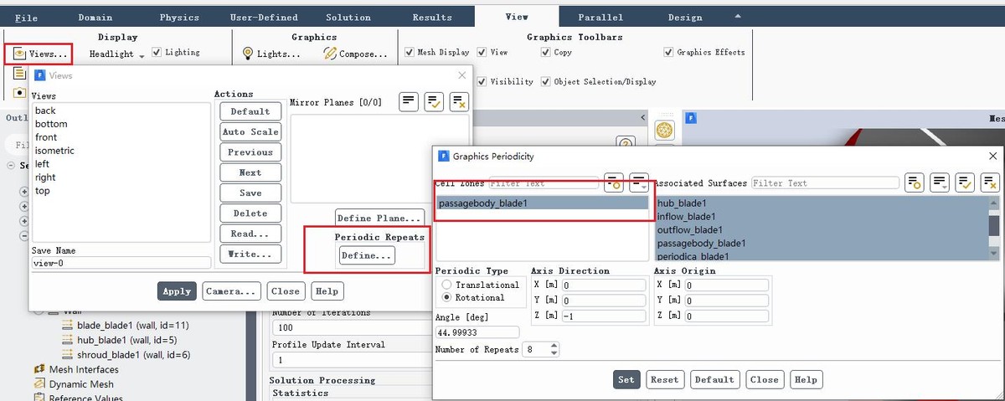Click the Mesh Interfaces tree icon

coord(39,369)
